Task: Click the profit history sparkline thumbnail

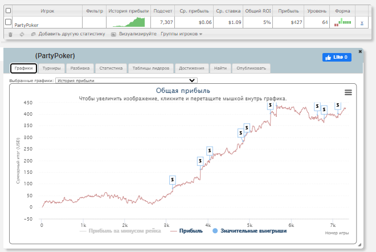Action: click(129, 22)
